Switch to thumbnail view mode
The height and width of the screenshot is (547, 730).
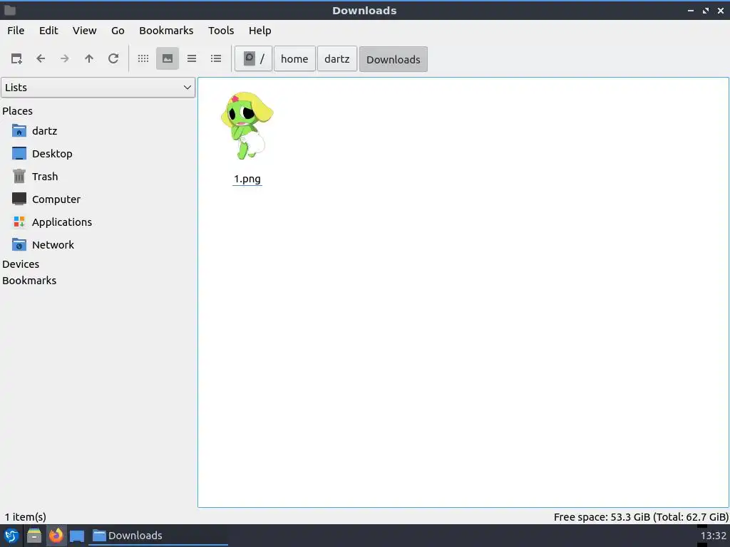pyautogui.click(x=167, y=58)
